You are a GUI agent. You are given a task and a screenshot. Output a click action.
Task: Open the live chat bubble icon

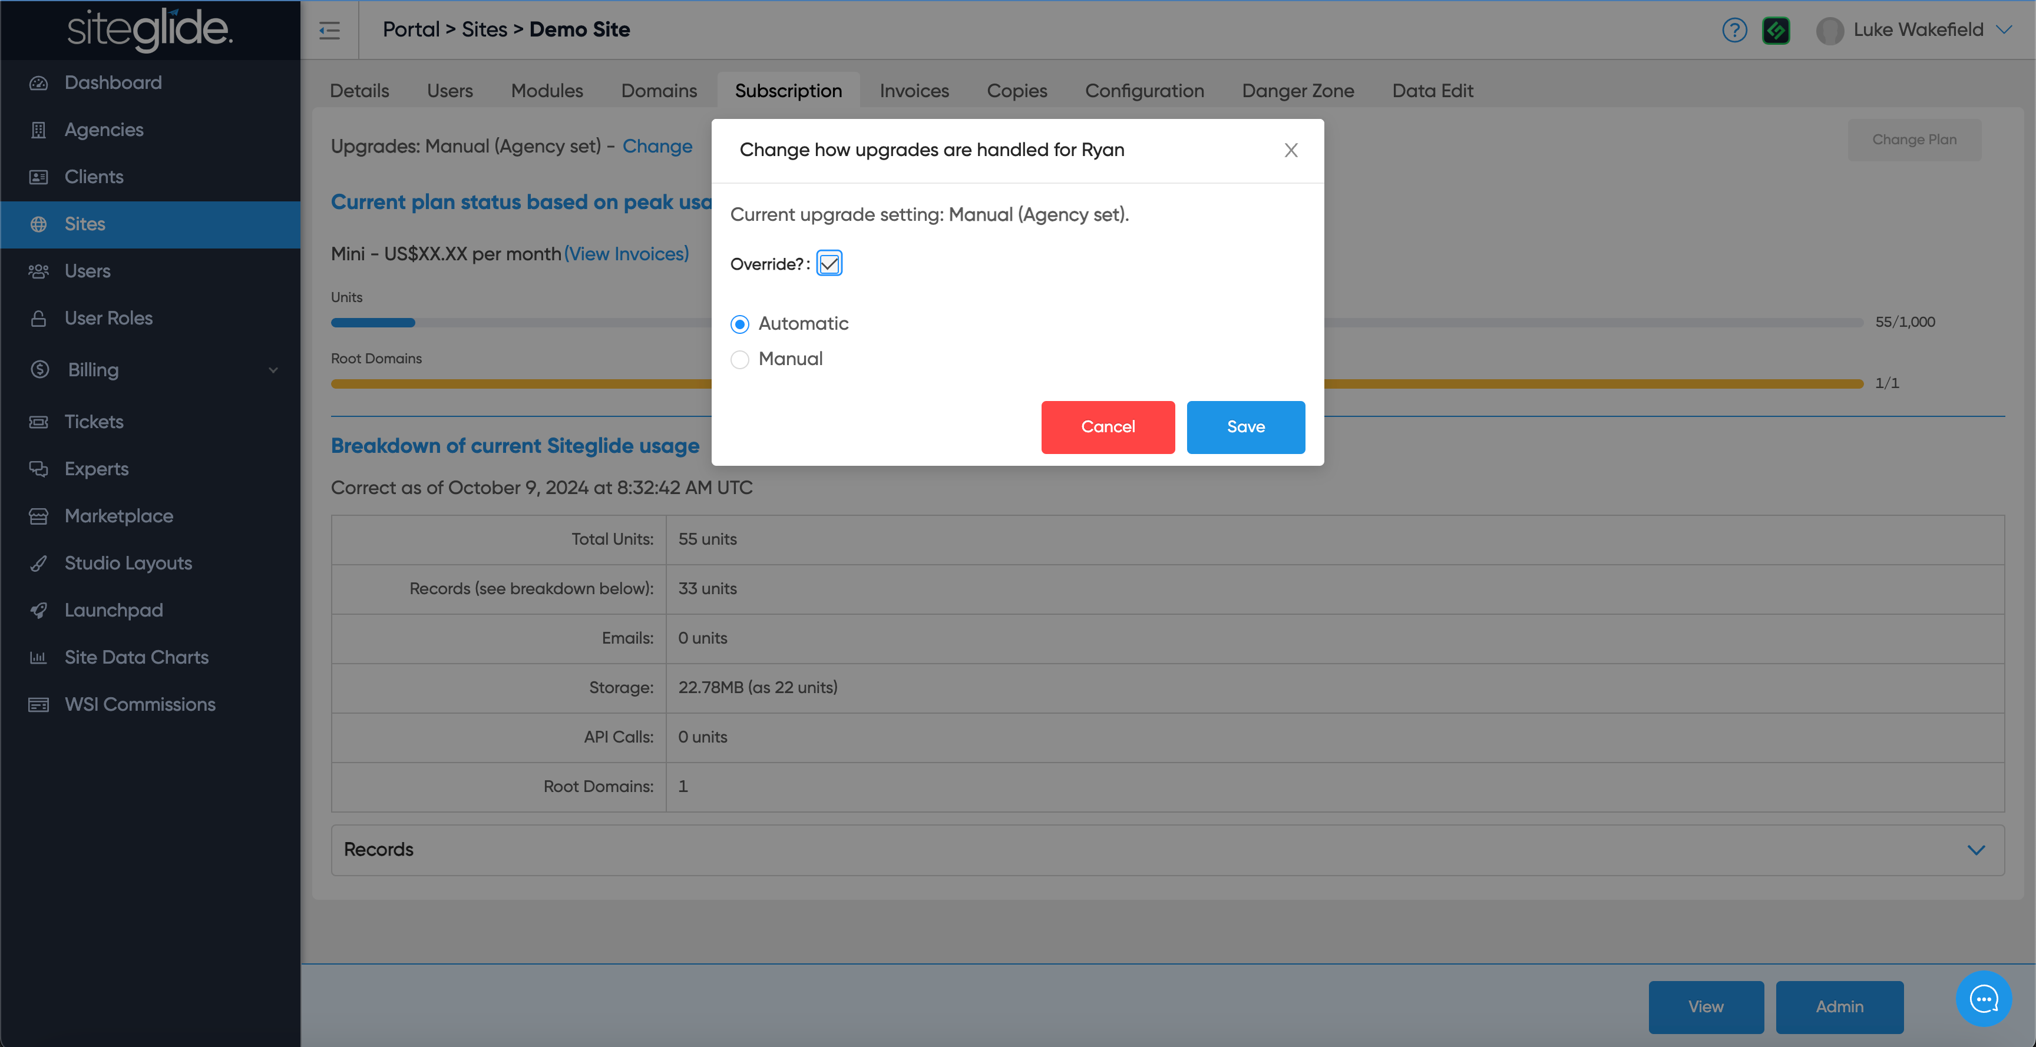tap(1983, 999)
